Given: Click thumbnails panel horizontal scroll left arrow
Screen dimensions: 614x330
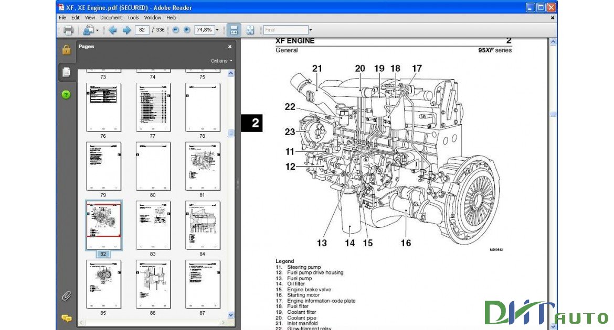Looking at the screenshot, I should click(81, 323).
